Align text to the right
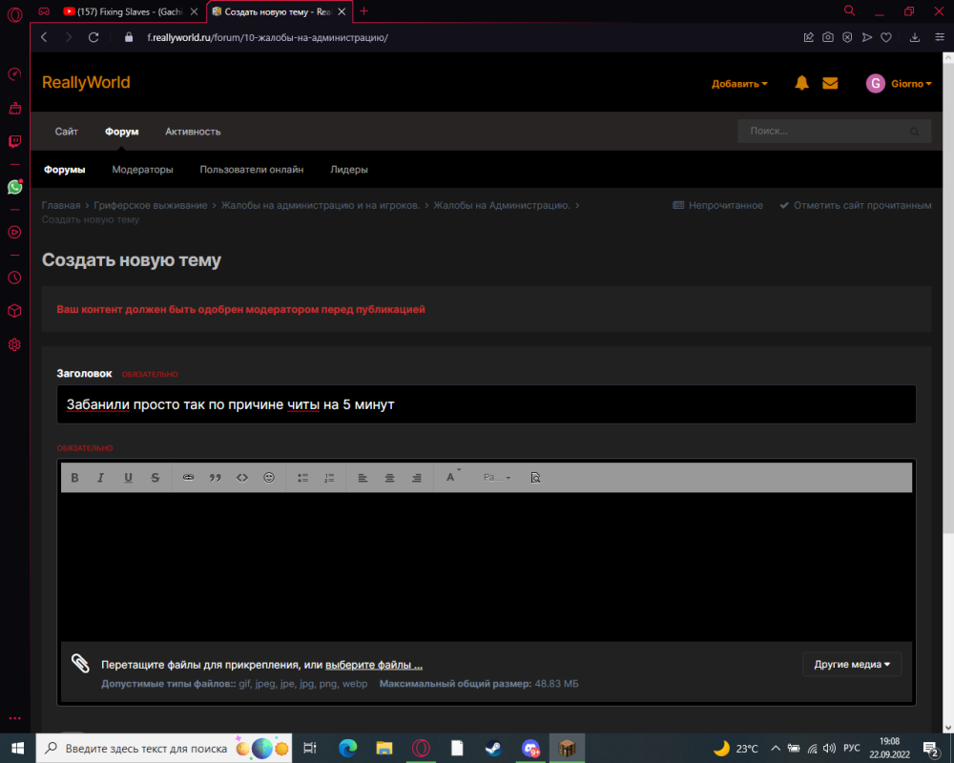 pyautogui.click(x=416, y=478)
